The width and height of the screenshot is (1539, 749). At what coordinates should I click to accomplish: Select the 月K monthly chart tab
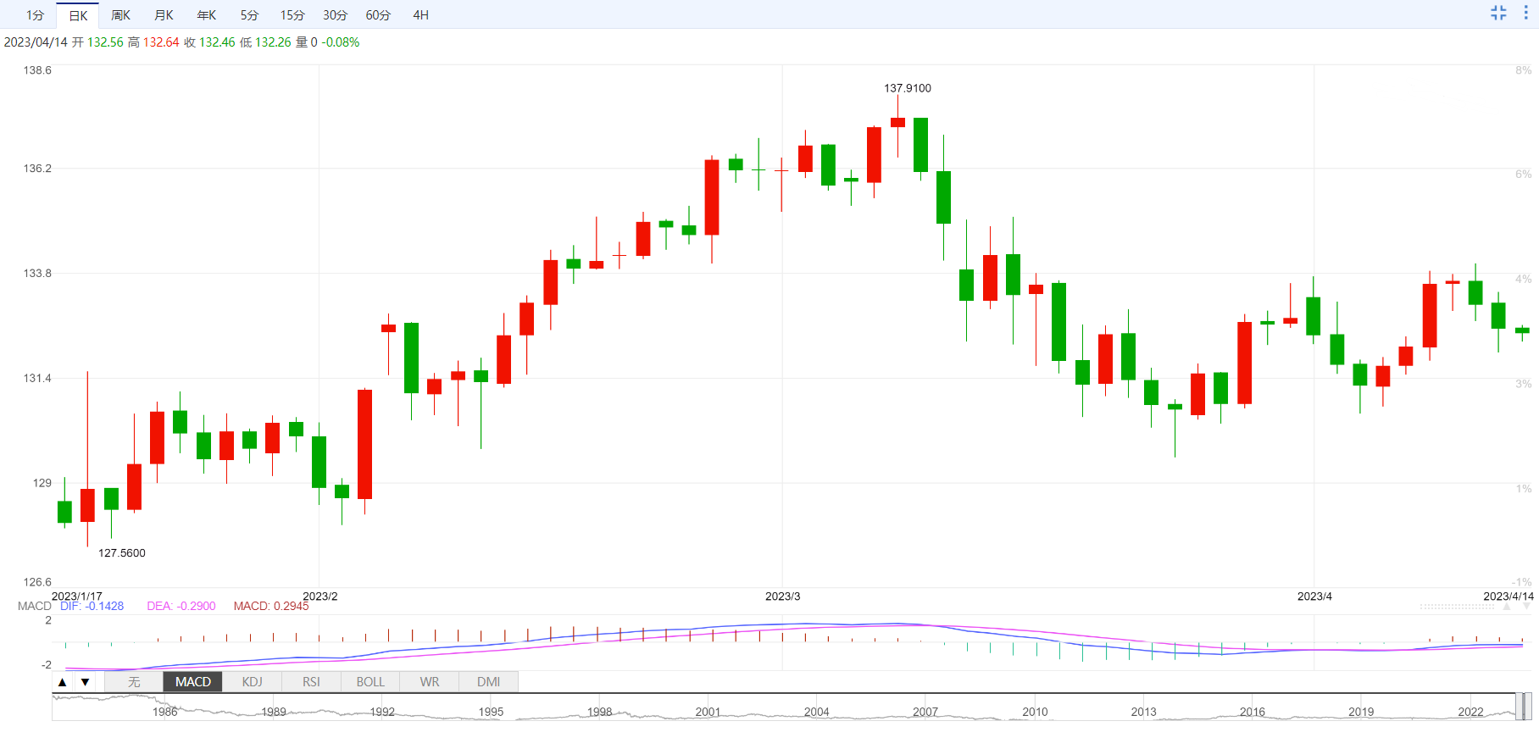164,15
